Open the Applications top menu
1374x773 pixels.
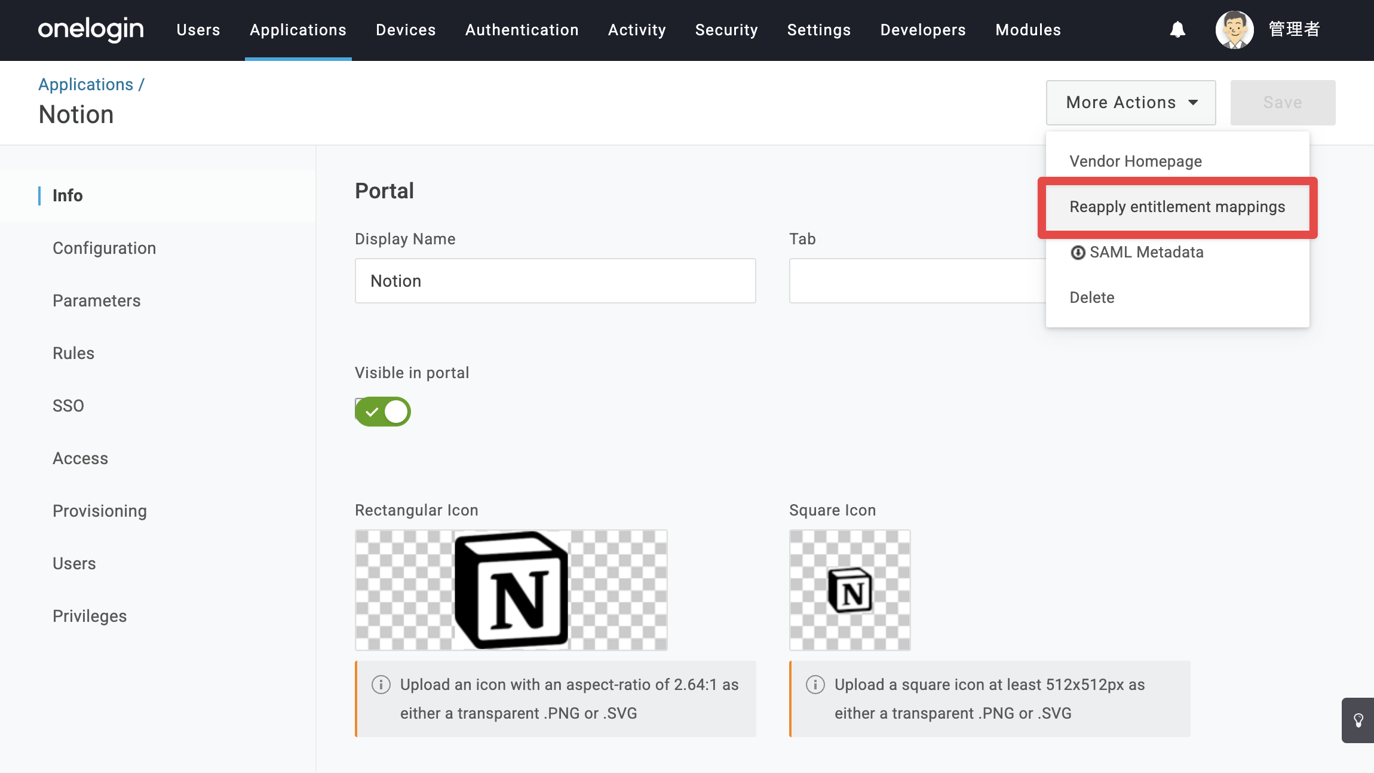click(x=298, y=30)
